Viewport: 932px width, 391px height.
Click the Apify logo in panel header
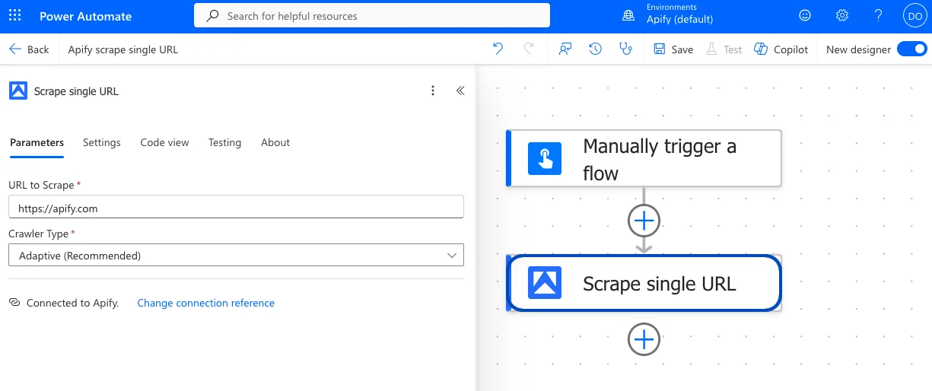18,91
